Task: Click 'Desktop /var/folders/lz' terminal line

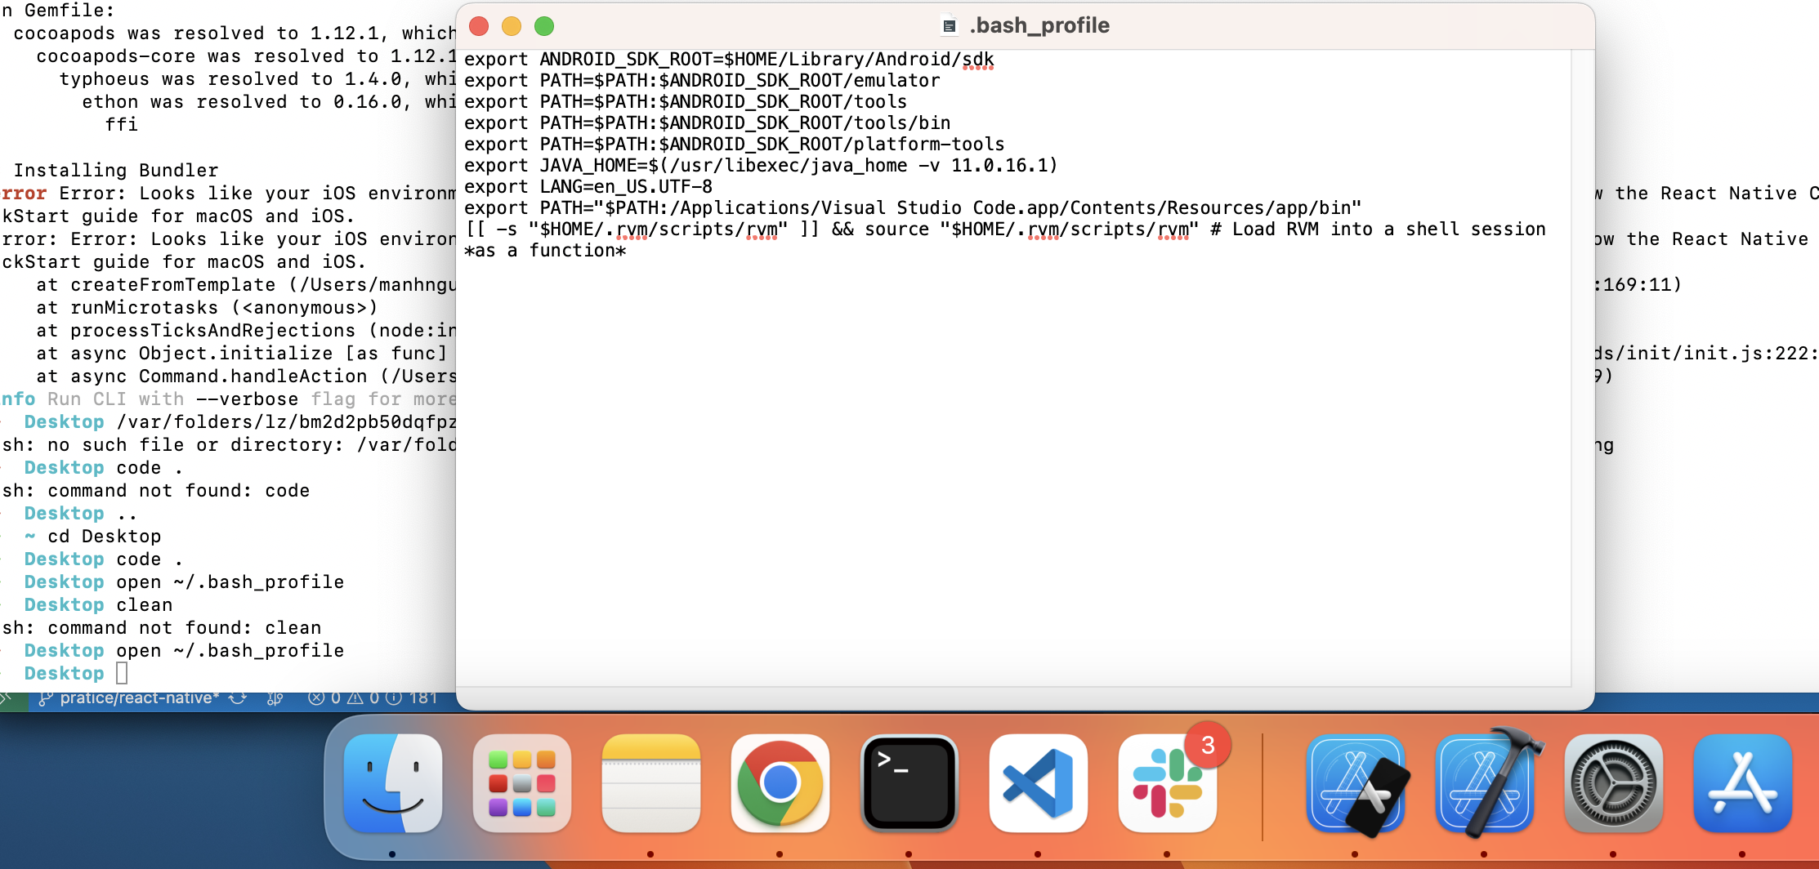Action: [x=239, y=422]
